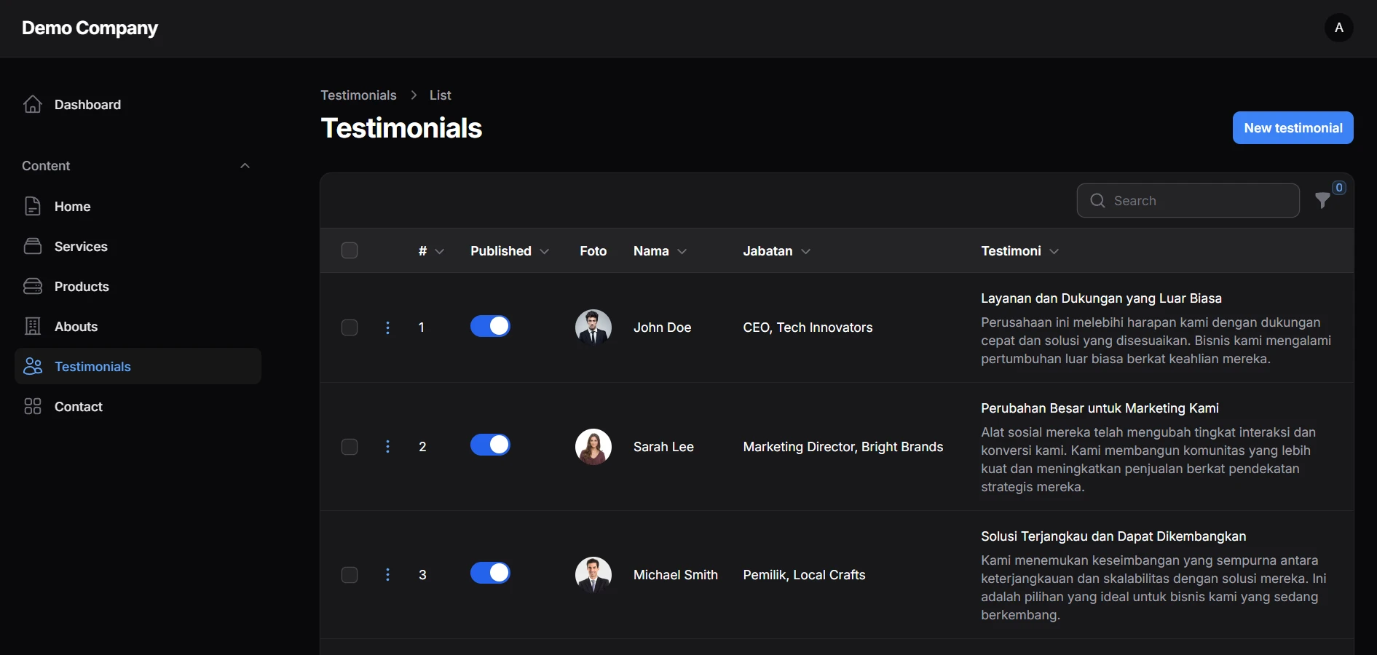
Task: Click the Testimonials people icon
Action: pos(33,366)
